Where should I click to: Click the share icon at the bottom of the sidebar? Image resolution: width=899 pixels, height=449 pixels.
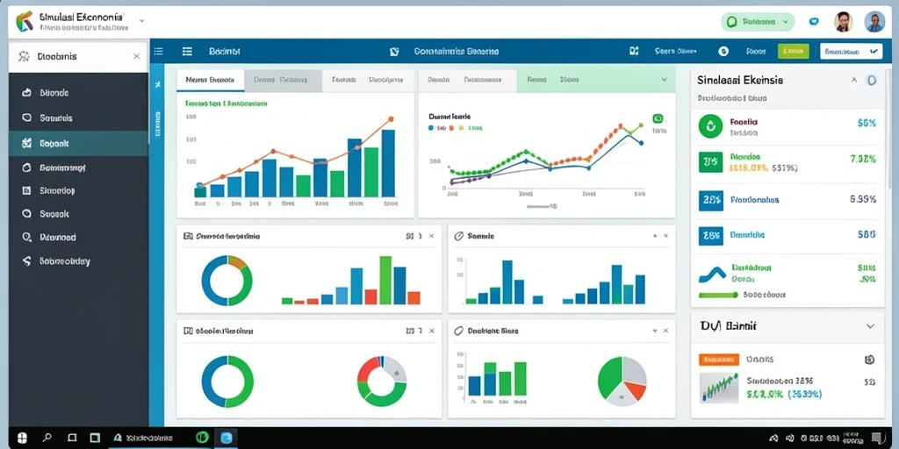(26, 261)
